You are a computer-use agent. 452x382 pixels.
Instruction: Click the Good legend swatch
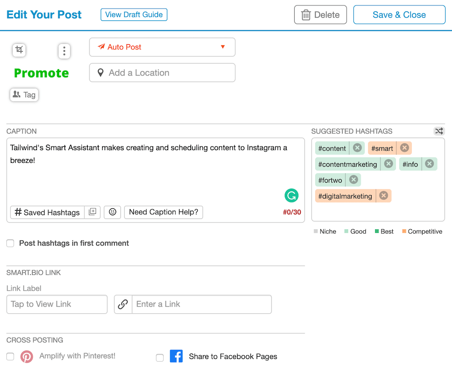346,231
